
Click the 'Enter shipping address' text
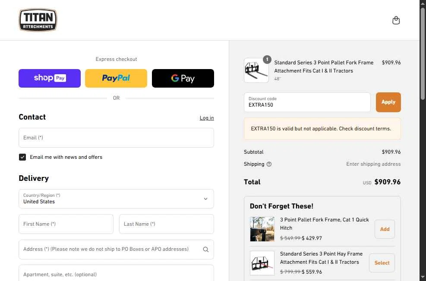pos(373,164)
